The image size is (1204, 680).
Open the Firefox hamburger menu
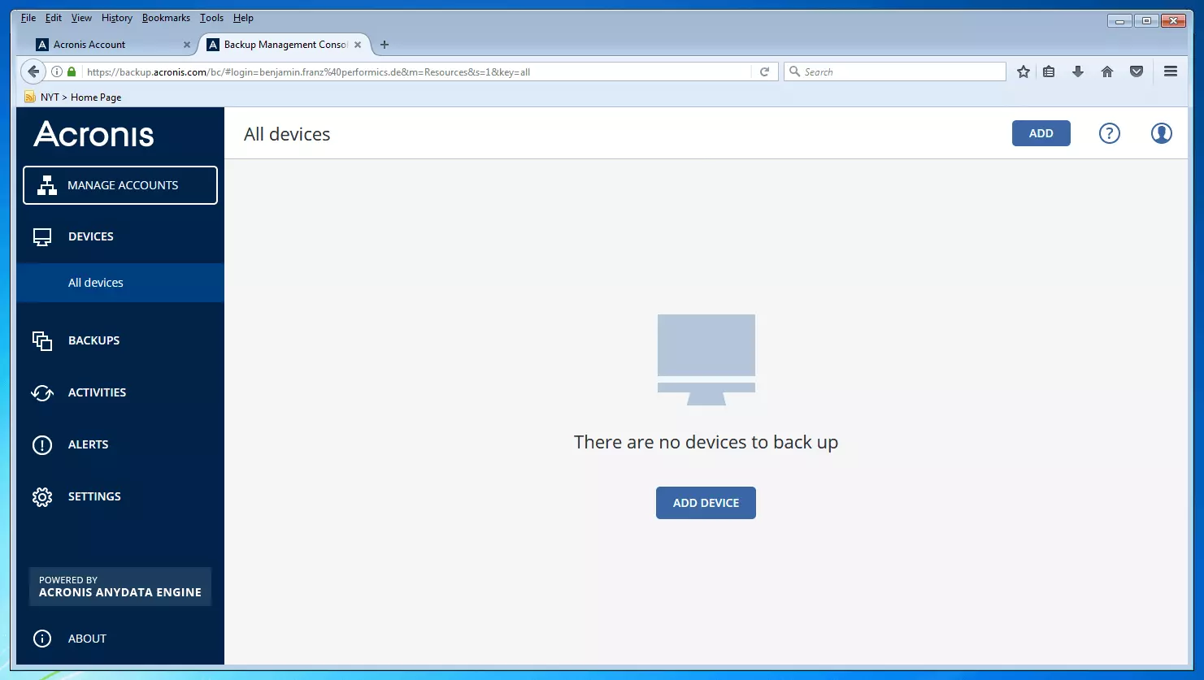pyautogui.click(x=1171, y=71)
